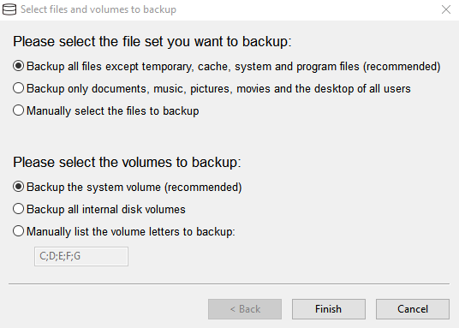The image size is (459, 328).
Task: Cancel the backup selection dialog
Action: [x=413, y=309]
